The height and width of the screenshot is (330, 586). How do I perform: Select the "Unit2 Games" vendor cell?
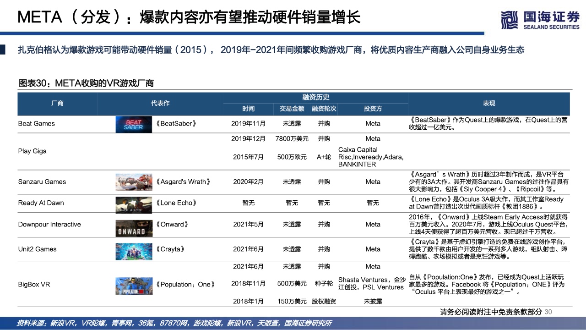(x=38, y=249)
